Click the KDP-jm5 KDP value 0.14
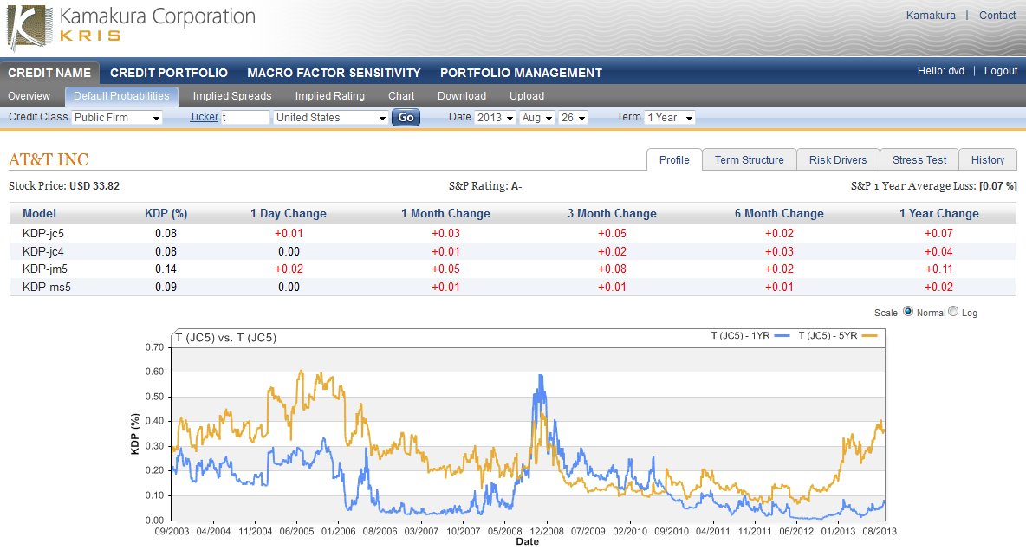Viewport: 1026px width, 550px height. tap(166, 269)
